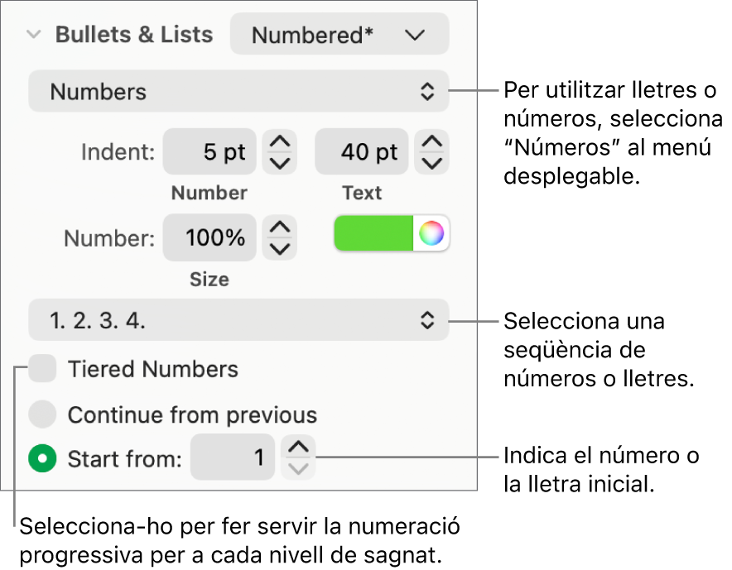Open the Numbered* dropdown menu
Screen dimensions: 732x570
pyautogui.click(x=340, y=35)
